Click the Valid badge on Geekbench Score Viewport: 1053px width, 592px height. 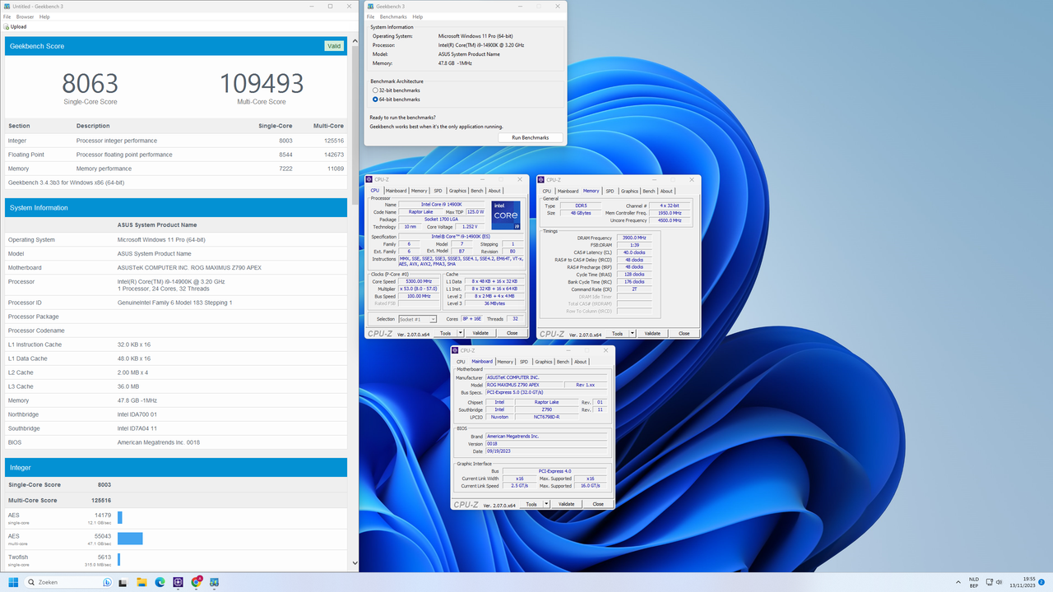pyautogui.click(x=333, y=46)
